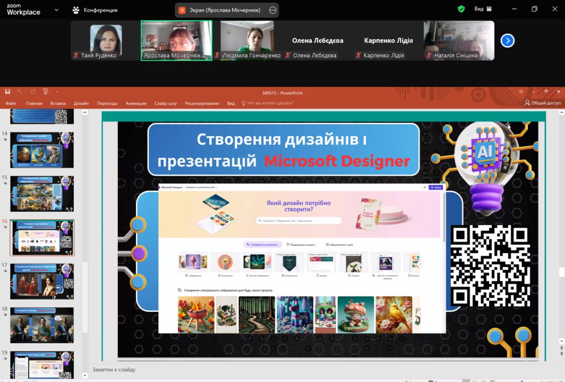This screenshot has height=382, width=565.
Task: Select slide 15 thumbnail
Action: [x=42, y=194]
